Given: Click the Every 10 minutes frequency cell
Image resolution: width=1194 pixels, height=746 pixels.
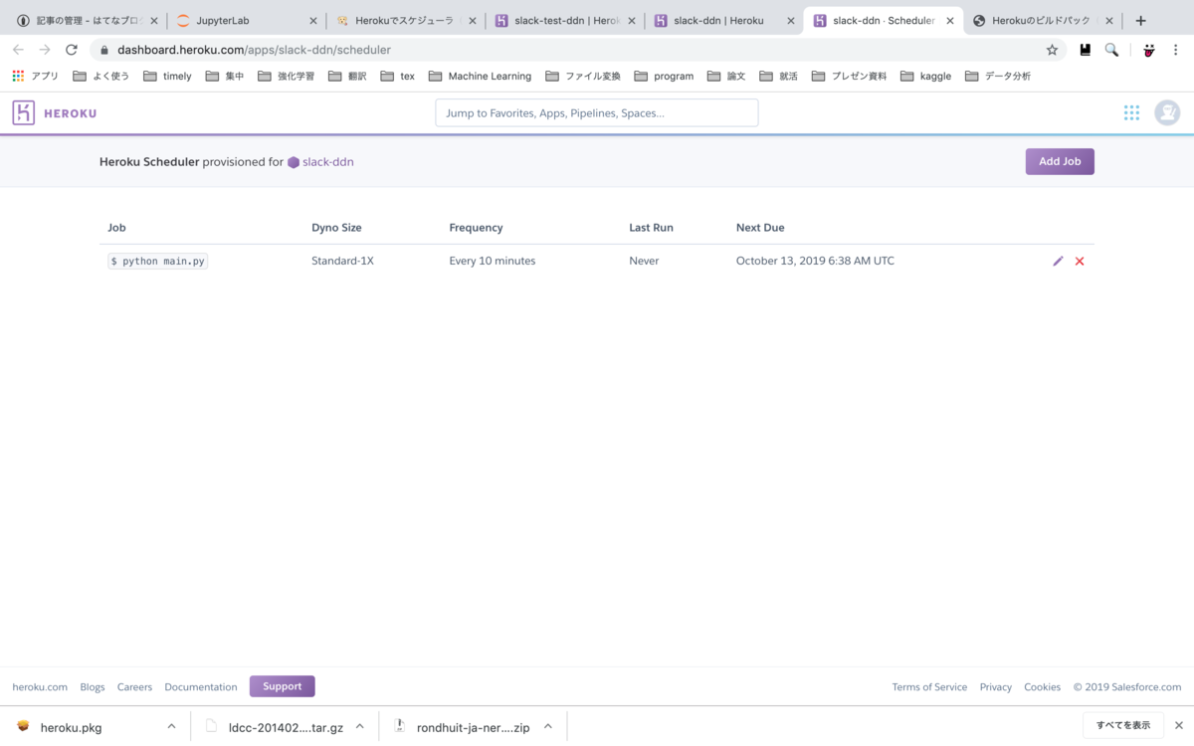Looking at the screenshot, I should coord(493,261).
